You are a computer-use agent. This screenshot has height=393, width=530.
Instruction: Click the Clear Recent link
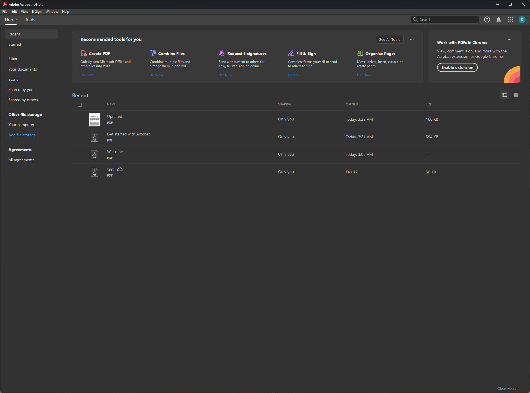tap(508, 388)
